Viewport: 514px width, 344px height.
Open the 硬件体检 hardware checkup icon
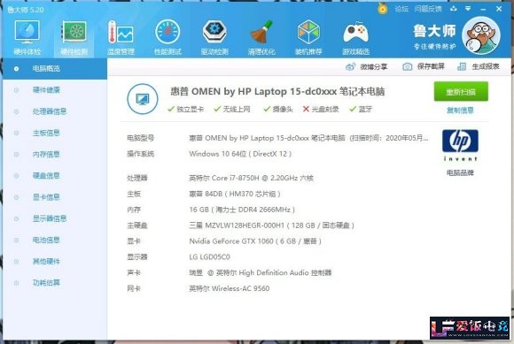(27, 37)
